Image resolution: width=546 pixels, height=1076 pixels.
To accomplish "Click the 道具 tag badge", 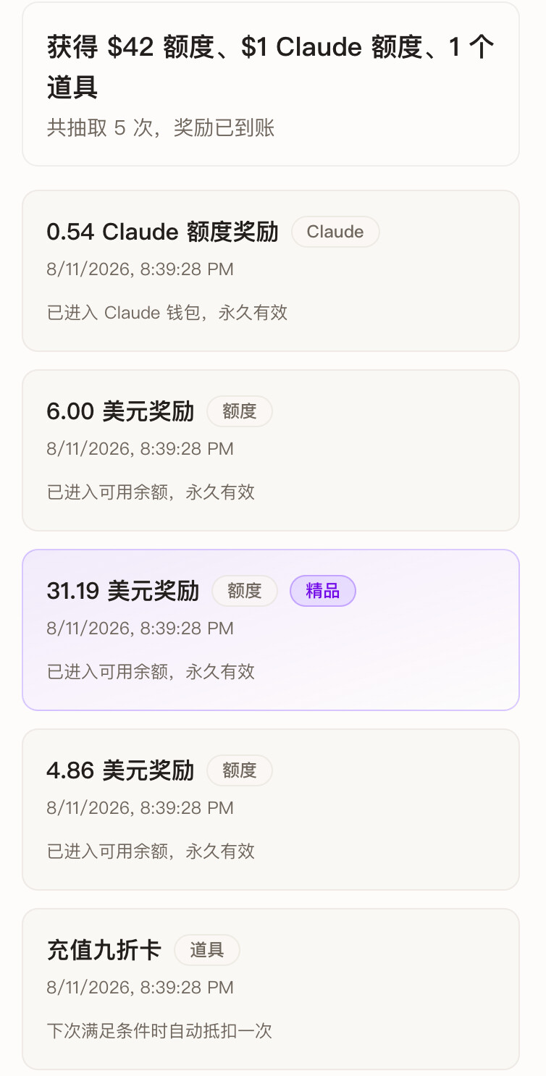I will 207,950.
